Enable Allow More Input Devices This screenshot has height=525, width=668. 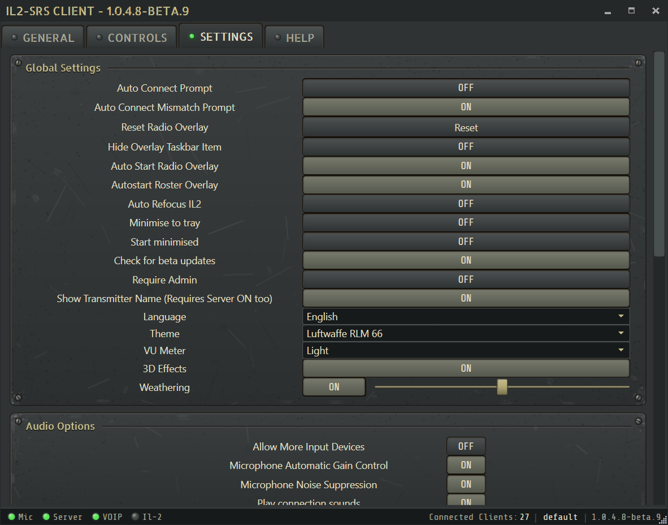coord(466,446)
